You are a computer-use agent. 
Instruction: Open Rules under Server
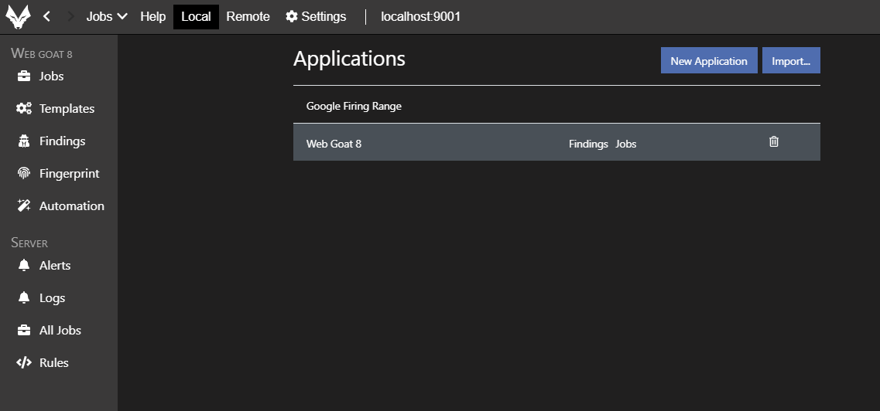pyautogui.click(x=54, y=363)
